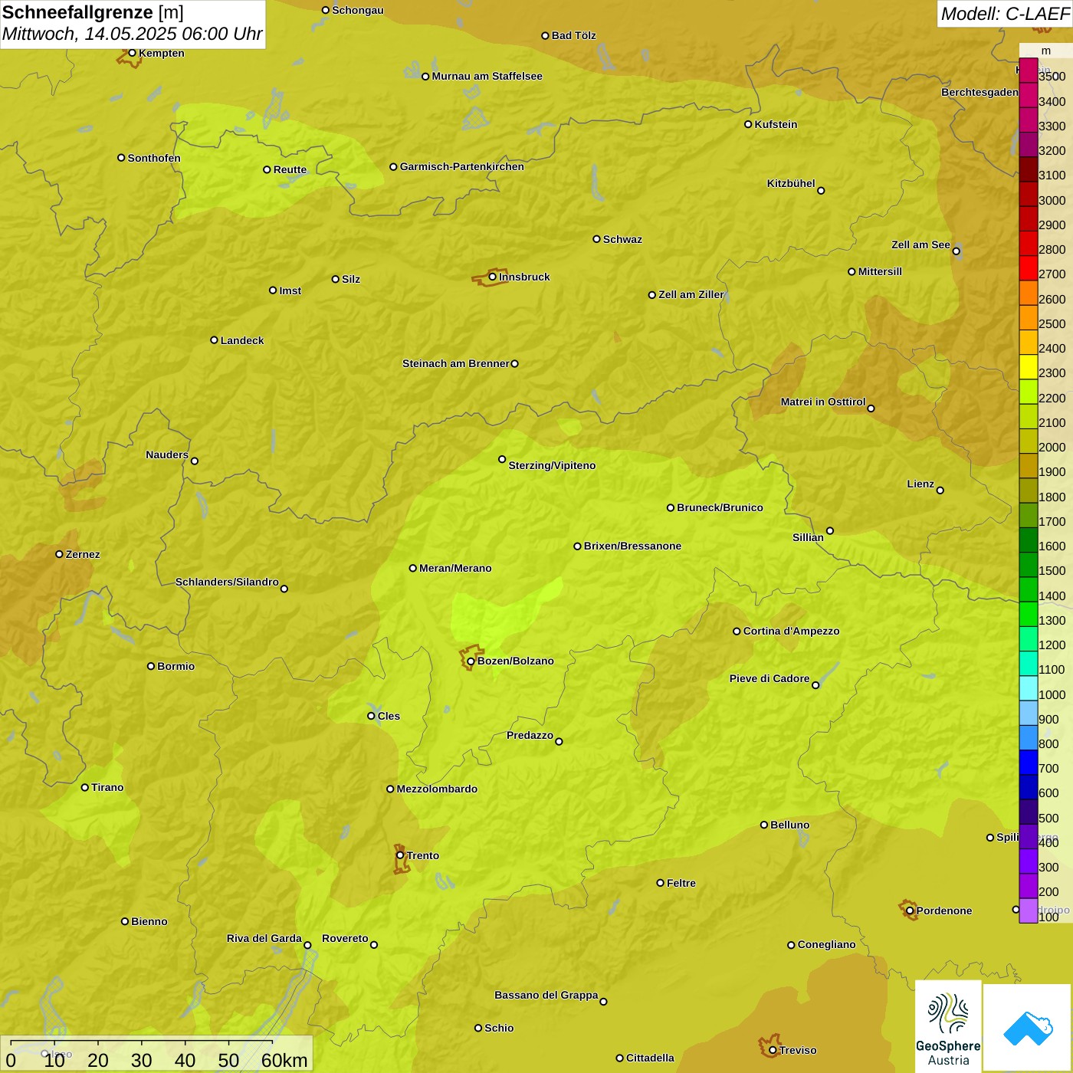Select the 'Steinach am Brenner' label

(456, 363)
